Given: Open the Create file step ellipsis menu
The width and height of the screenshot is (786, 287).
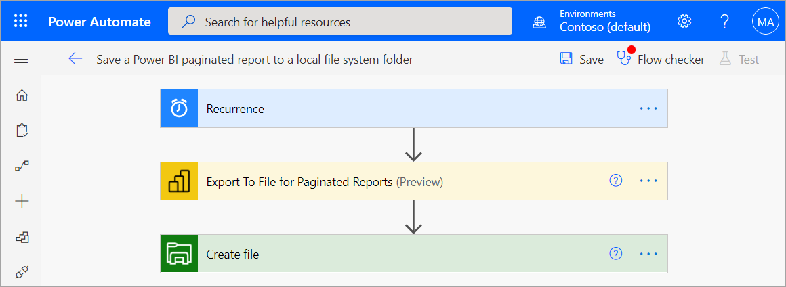Looking at the screenshot, I should (648, 254).
